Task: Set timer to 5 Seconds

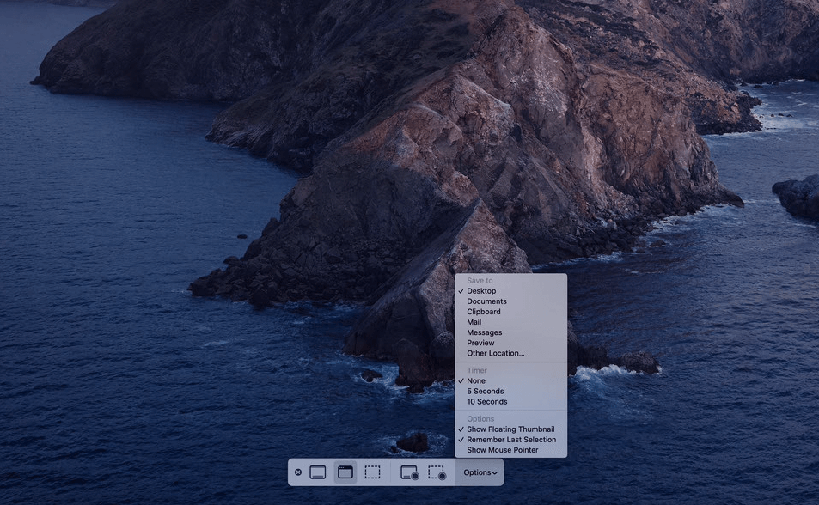Action: pos(486,391)
